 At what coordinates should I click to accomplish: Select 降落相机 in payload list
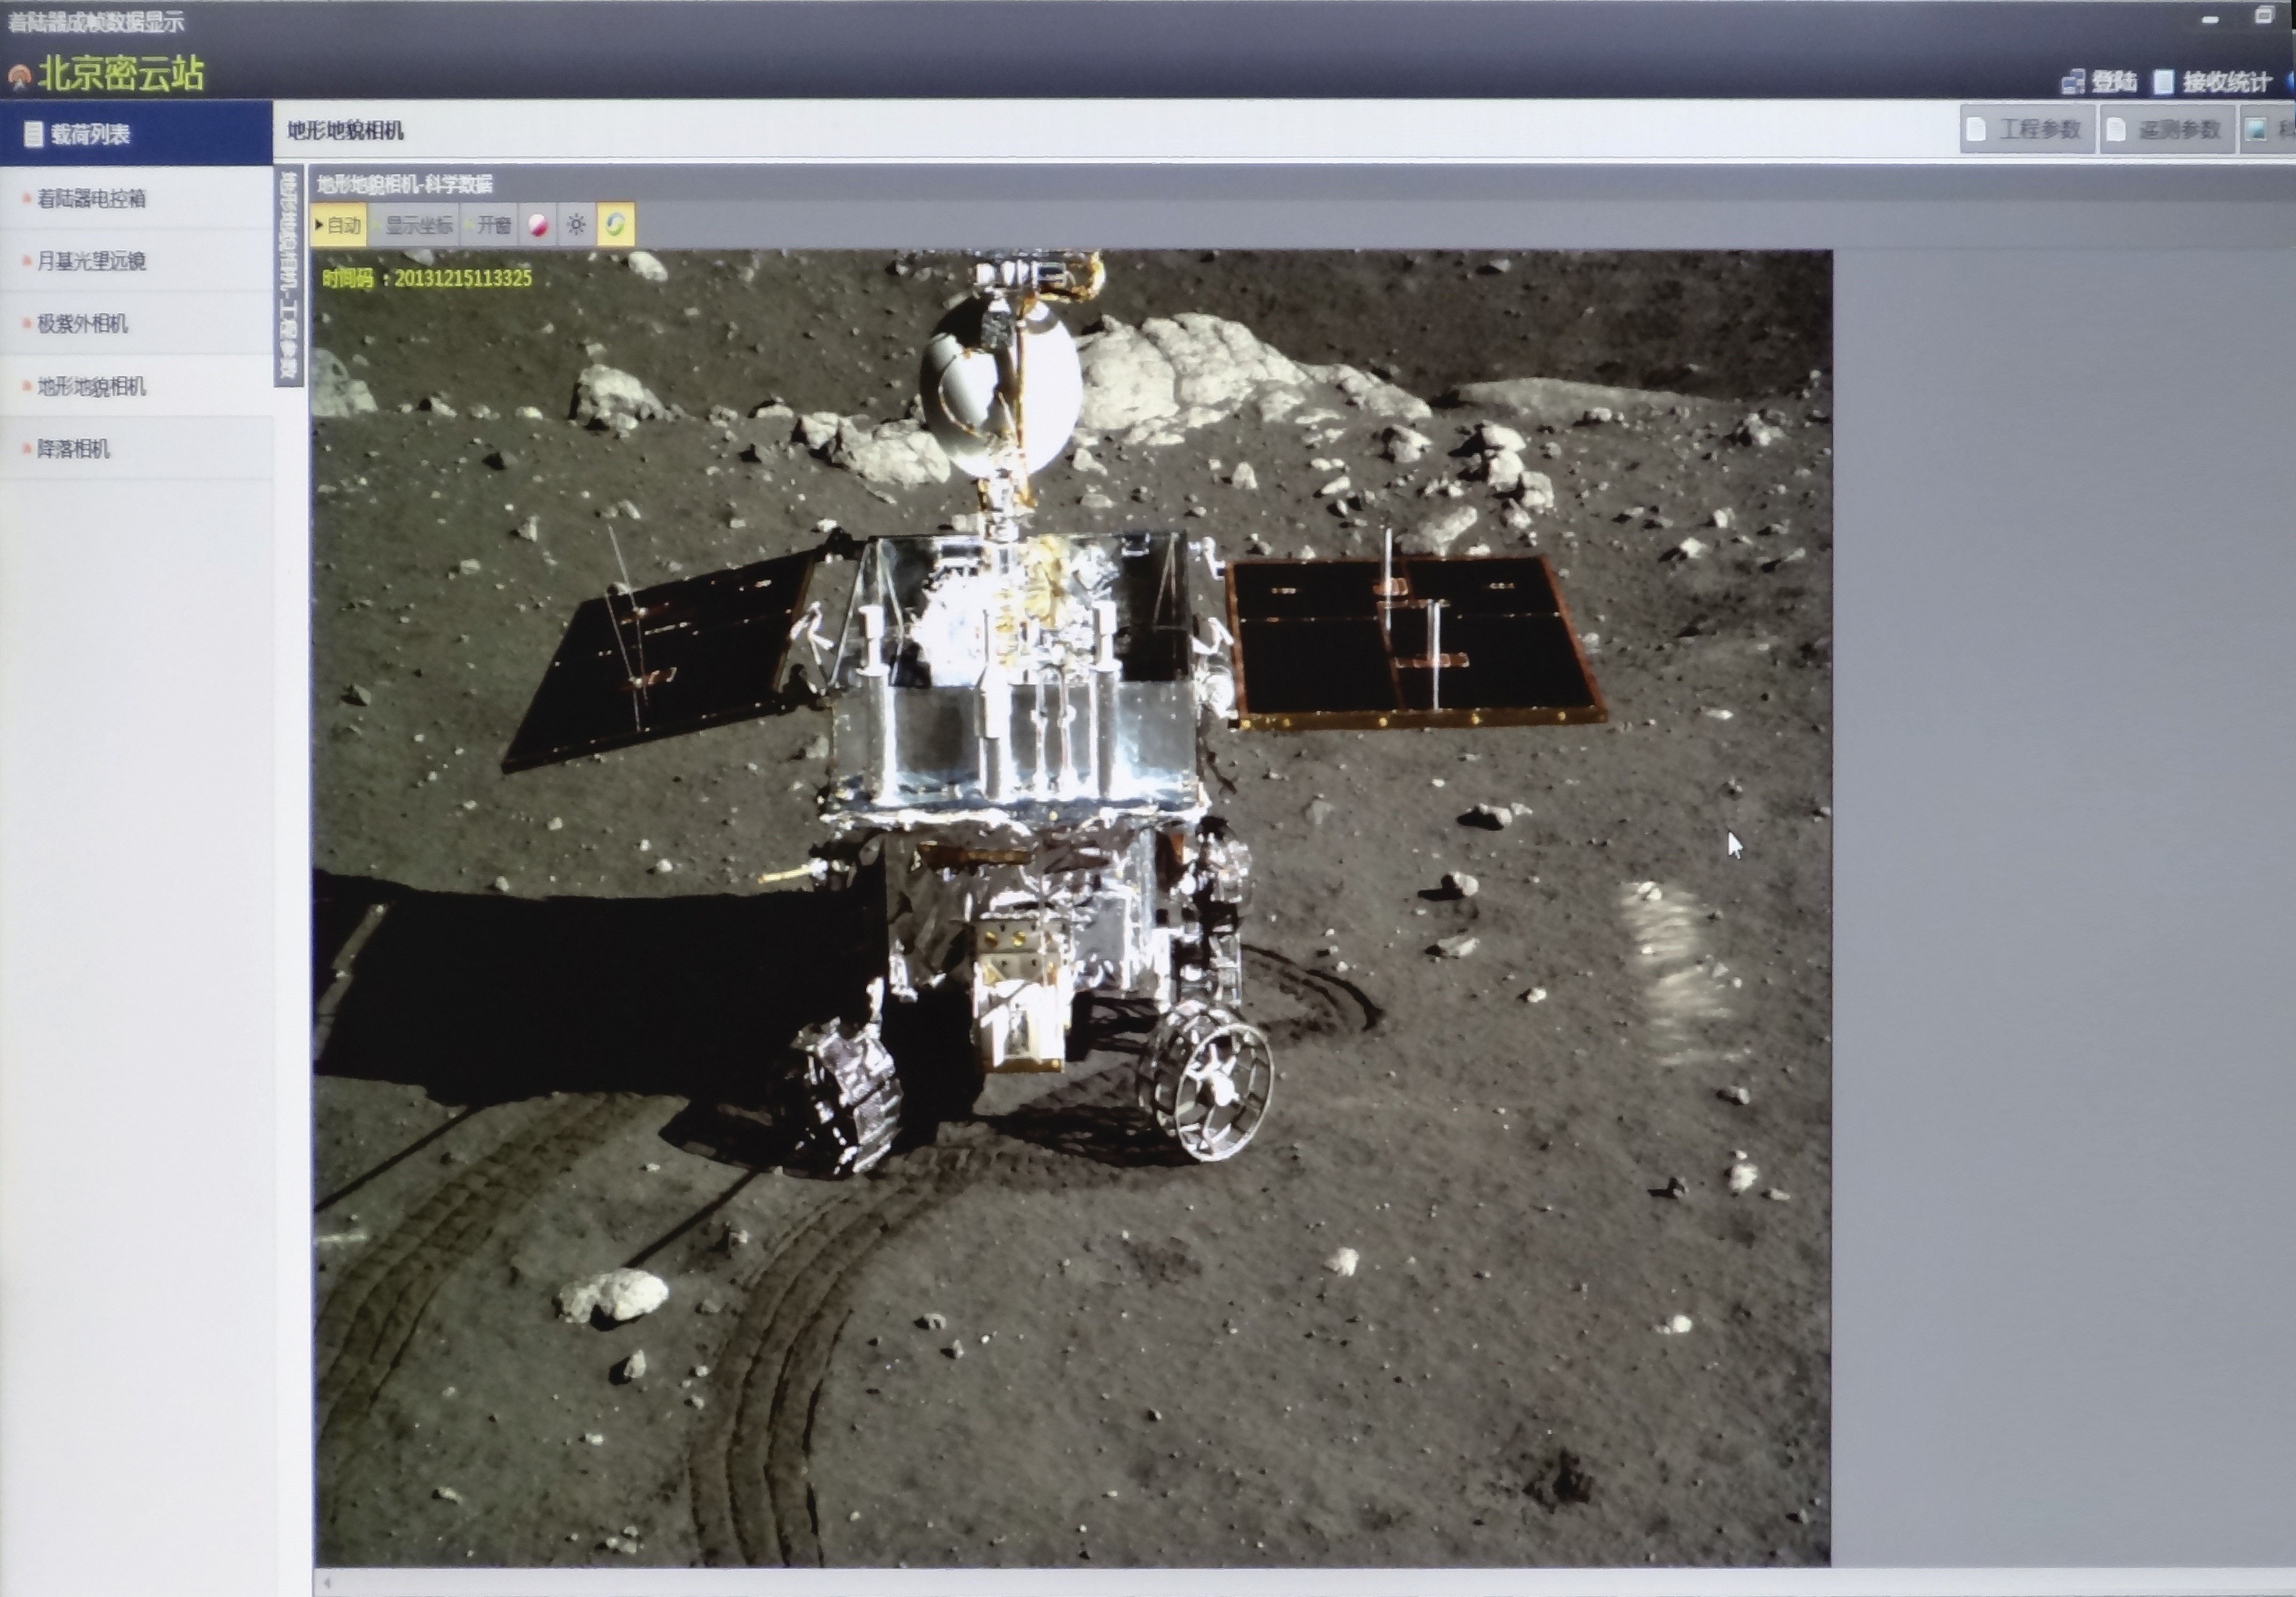[x=73, y=449]
